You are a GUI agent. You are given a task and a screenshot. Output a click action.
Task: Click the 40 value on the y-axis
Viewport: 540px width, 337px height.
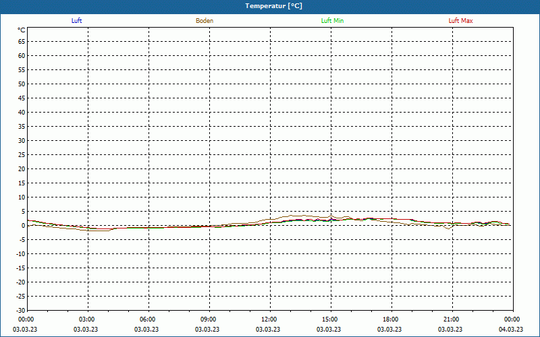tap(22, 113)
